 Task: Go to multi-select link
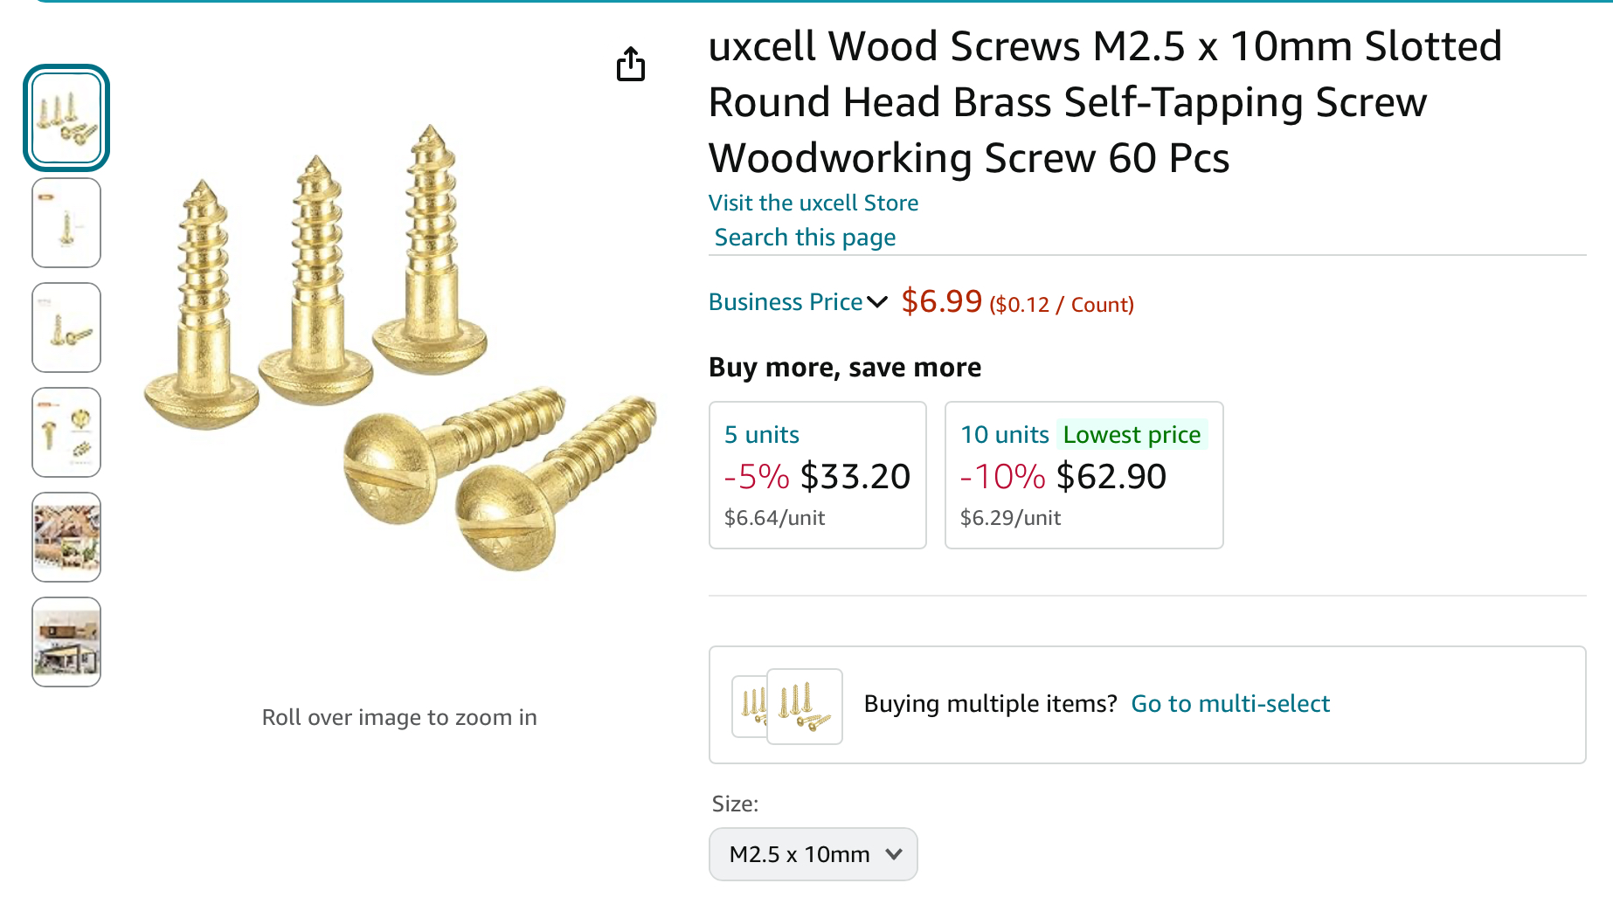tap(1229, 704)
